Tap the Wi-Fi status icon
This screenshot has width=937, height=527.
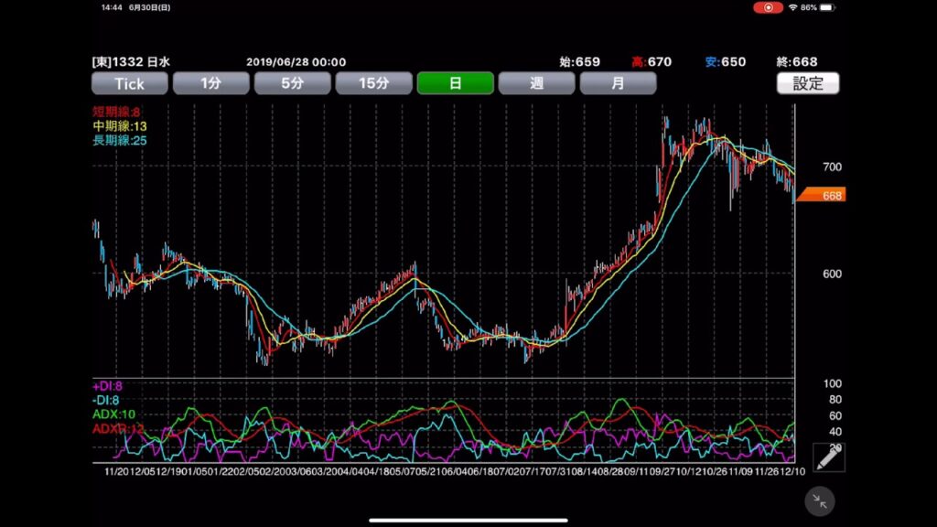tap(792, 7)
